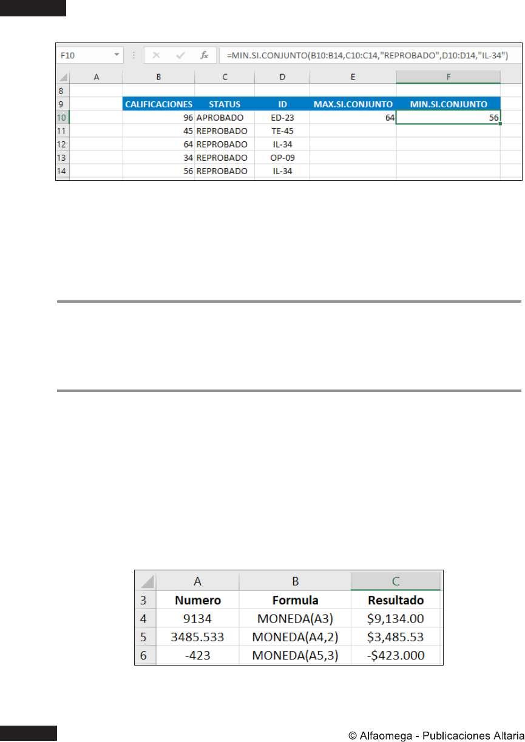Select row 4 header in MONEDA sheet
This screenshot has height=742, width=525.
click(145, 619)
